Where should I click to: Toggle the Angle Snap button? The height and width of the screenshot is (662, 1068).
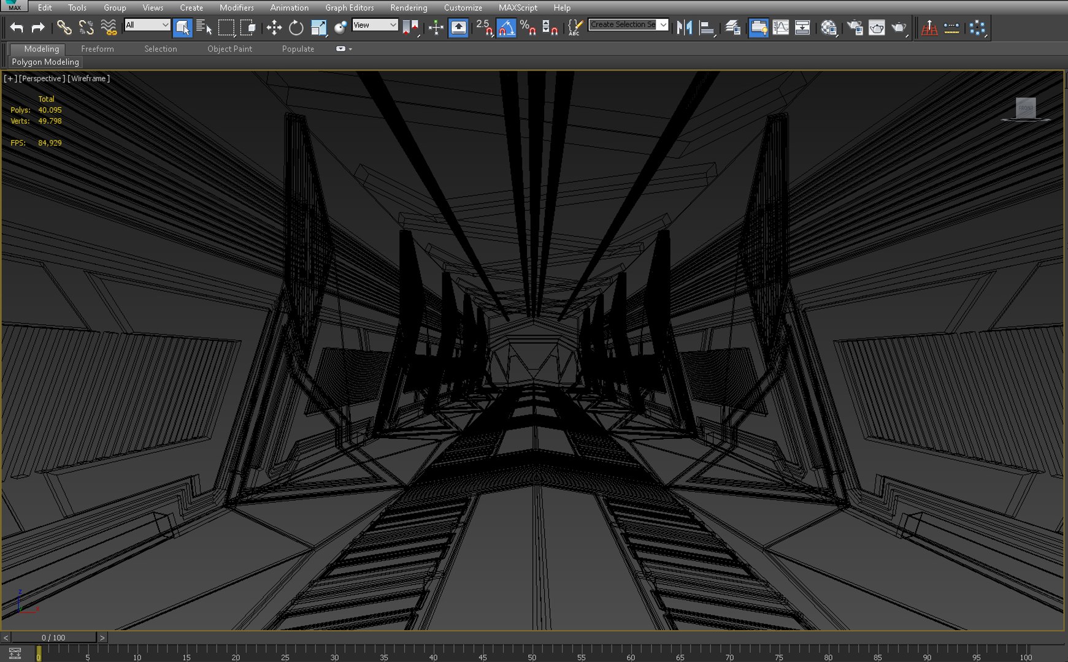coord(506,28)
